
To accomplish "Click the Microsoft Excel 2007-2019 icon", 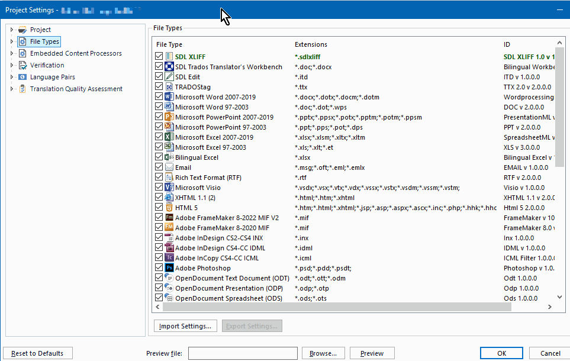I will [169, 137].
